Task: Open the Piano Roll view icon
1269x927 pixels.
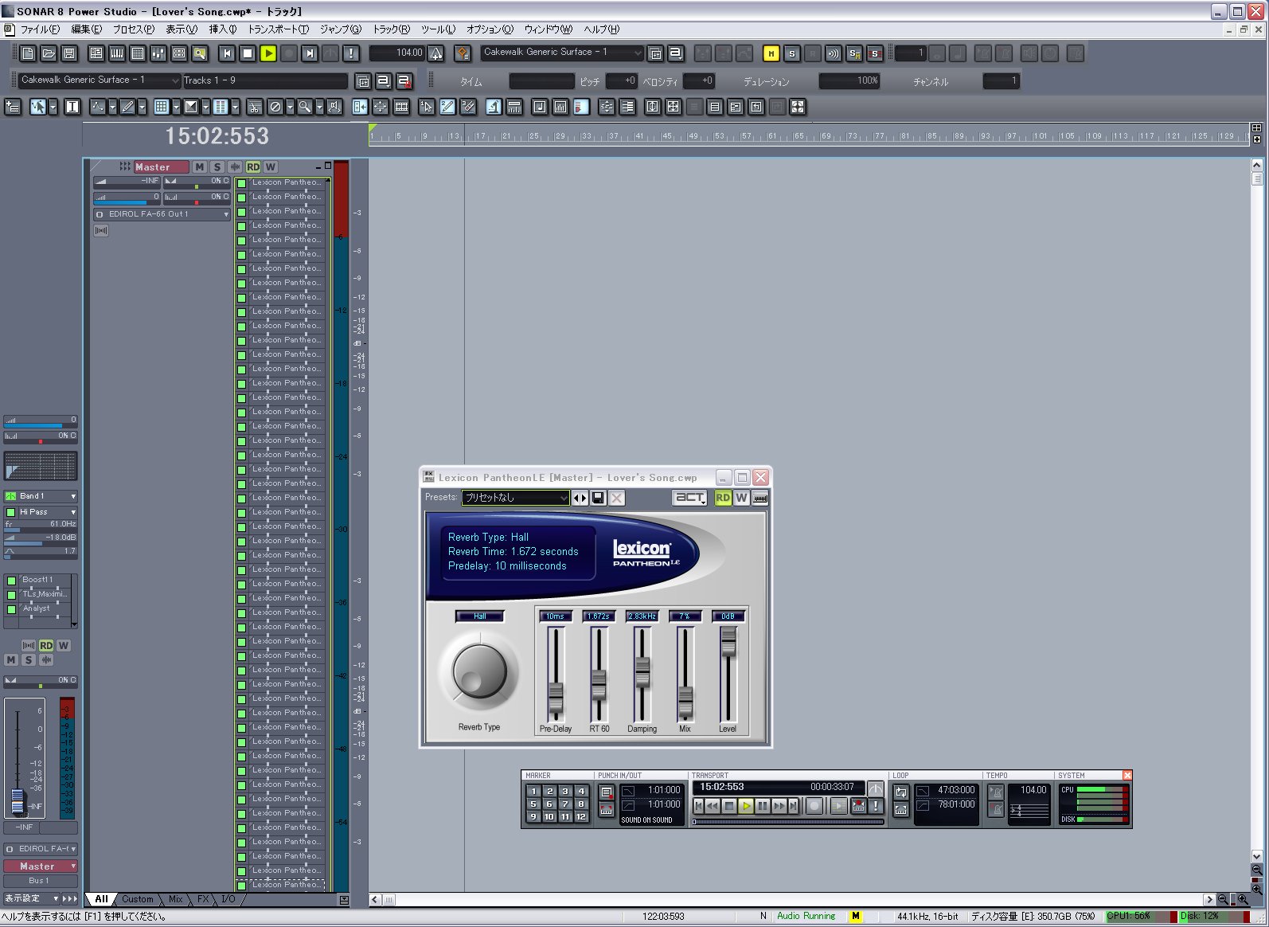Action: point(117,53)
